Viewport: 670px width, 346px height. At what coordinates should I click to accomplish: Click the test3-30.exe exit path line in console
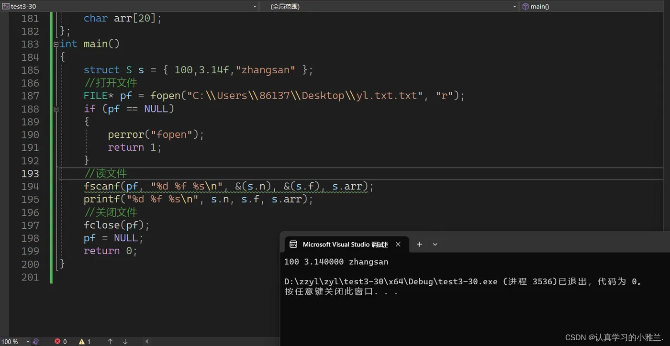(x=464, y=281)
